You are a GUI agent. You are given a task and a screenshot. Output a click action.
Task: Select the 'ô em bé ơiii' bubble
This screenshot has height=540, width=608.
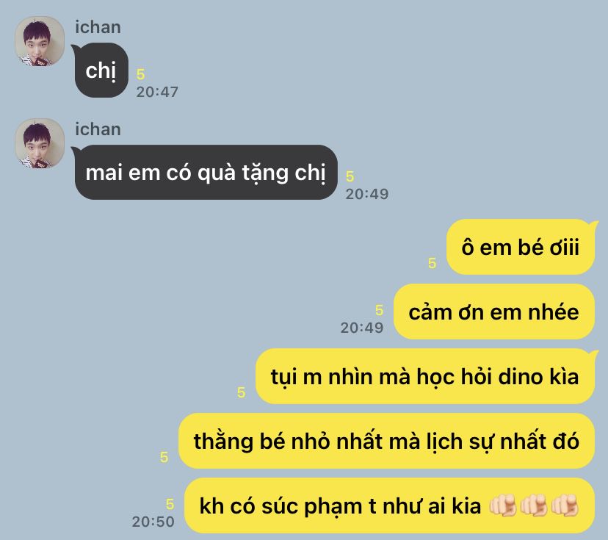[x=521, y=247]
